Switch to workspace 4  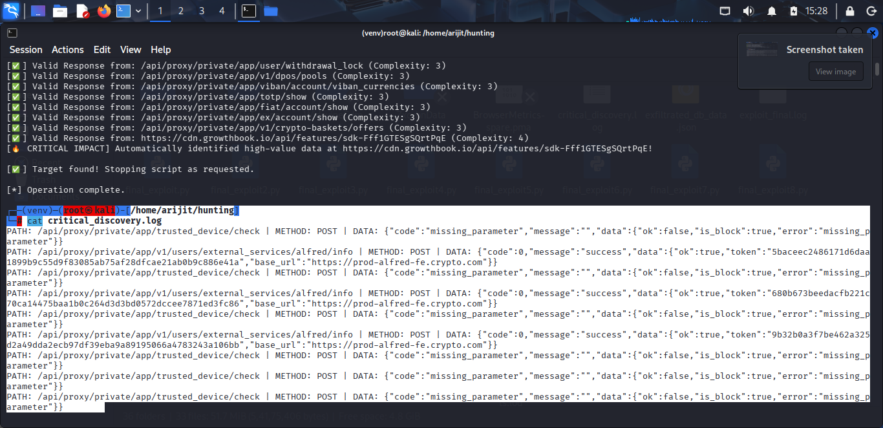pyautogui.click(x=222, y=11)
